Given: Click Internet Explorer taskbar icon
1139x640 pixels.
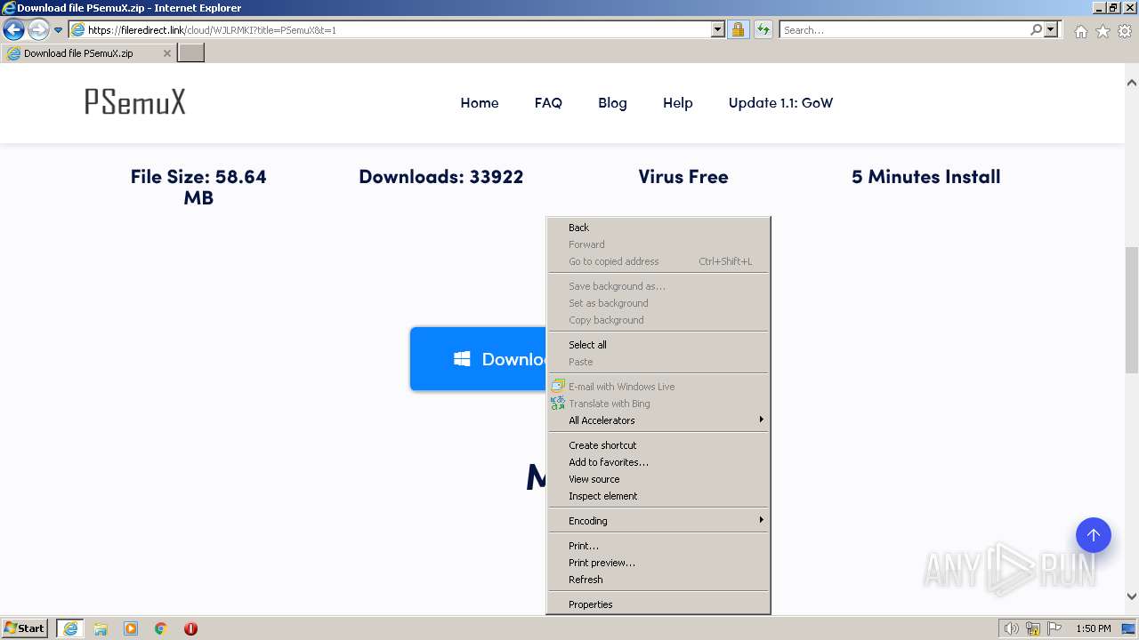Looking at the screenshot, I should (x=70, y=628).
